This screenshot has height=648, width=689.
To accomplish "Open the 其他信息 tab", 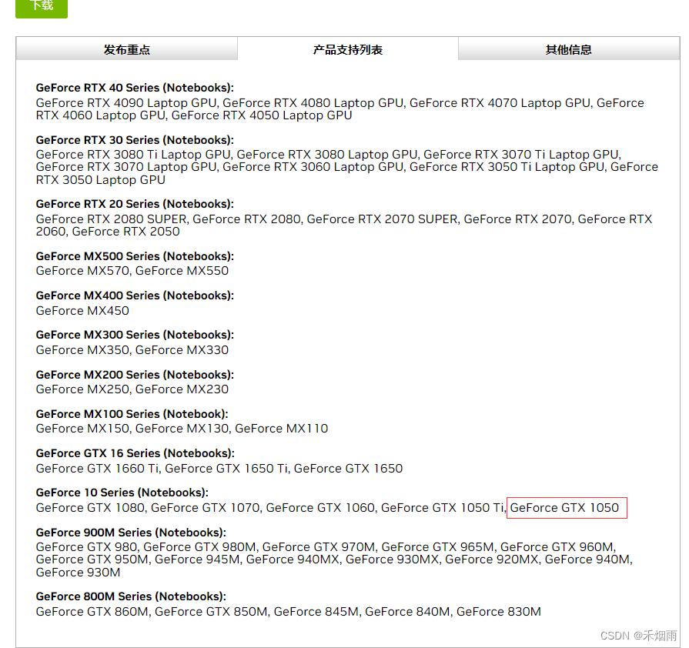I will [x=569, y=49].
